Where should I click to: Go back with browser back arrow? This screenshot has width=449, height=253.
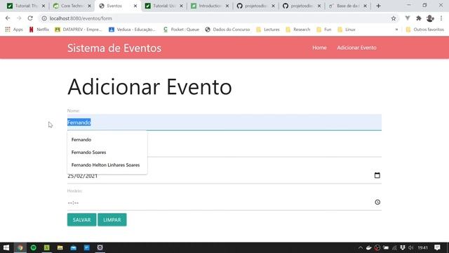pos(8,18)
